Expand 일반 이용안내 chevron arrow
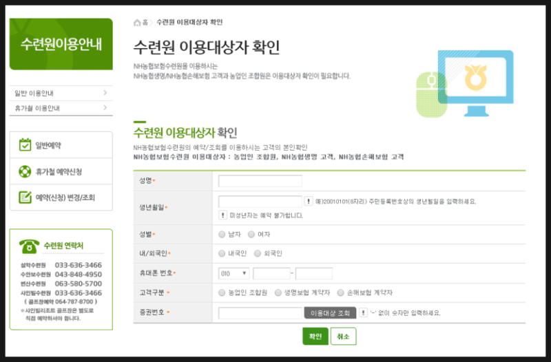This screenshot has width=551, height=362. [105, 93]
